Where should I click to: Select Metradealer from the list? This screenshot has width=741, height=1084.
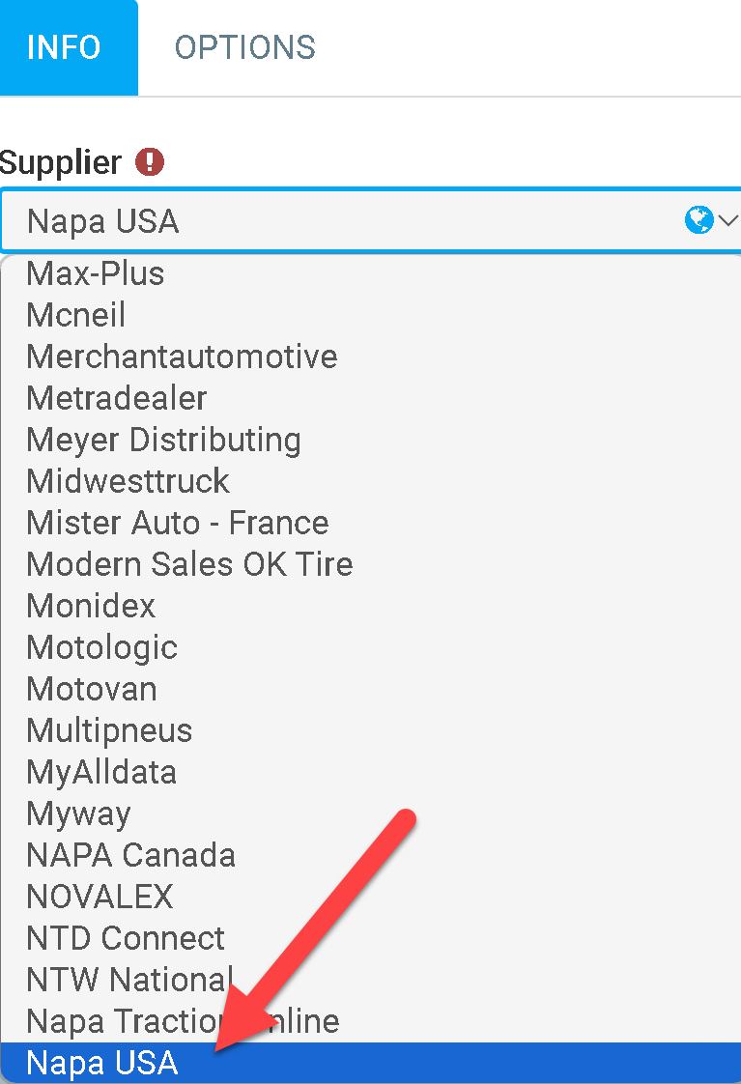tap(117, 398)
